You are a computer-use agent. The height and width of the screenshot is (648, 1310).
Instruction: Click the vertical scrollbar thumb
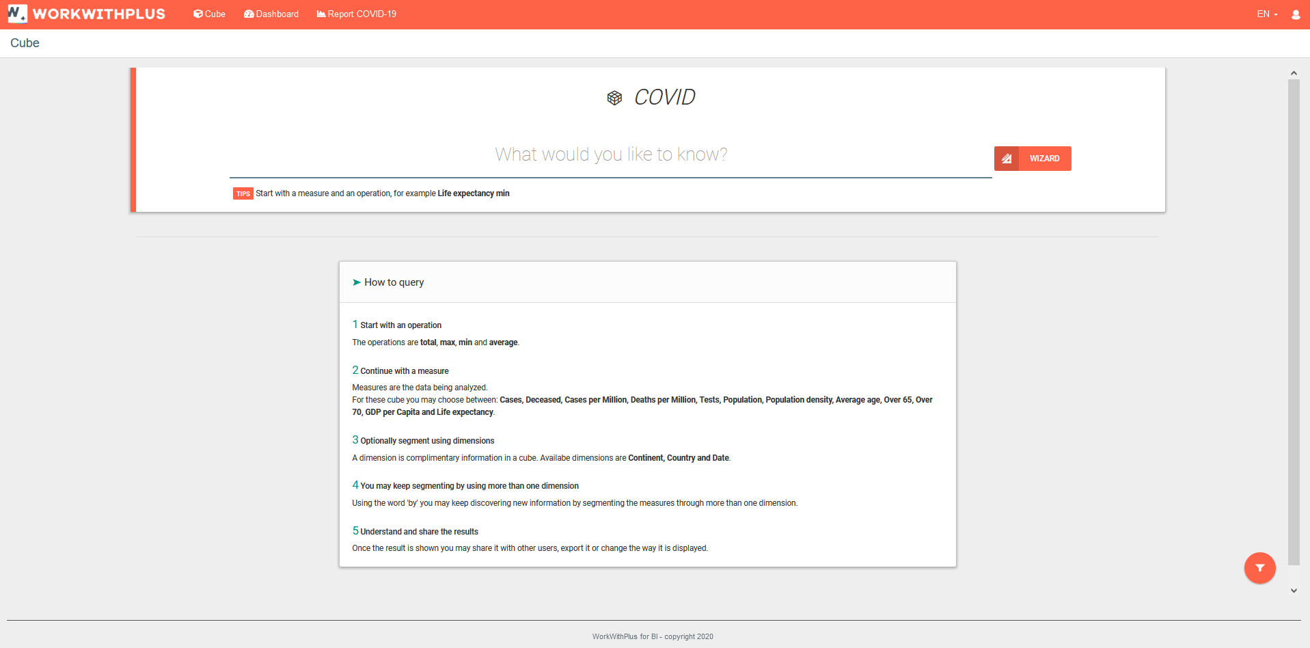(1294, 321)
